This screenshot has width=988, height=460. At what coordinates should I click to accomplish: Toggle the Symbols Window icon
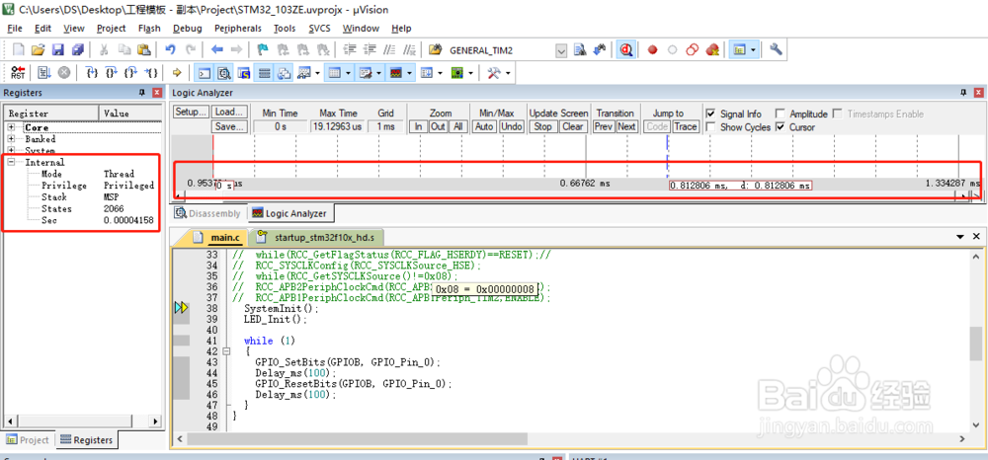[243, 73]
